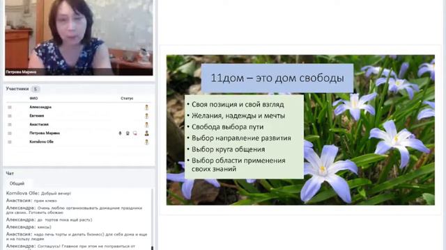Click Анастасия's chat message 'прям клево'

point(31,201)
